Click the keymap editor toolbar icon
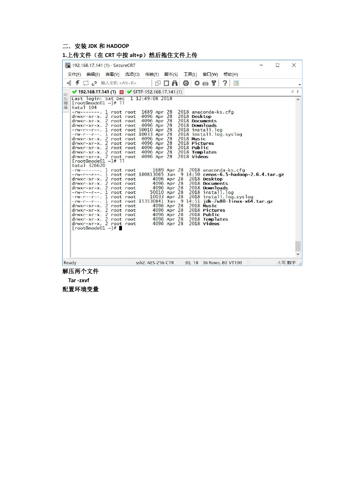The width and height of the screenshot is (344, 486). (x=205, y=83)
